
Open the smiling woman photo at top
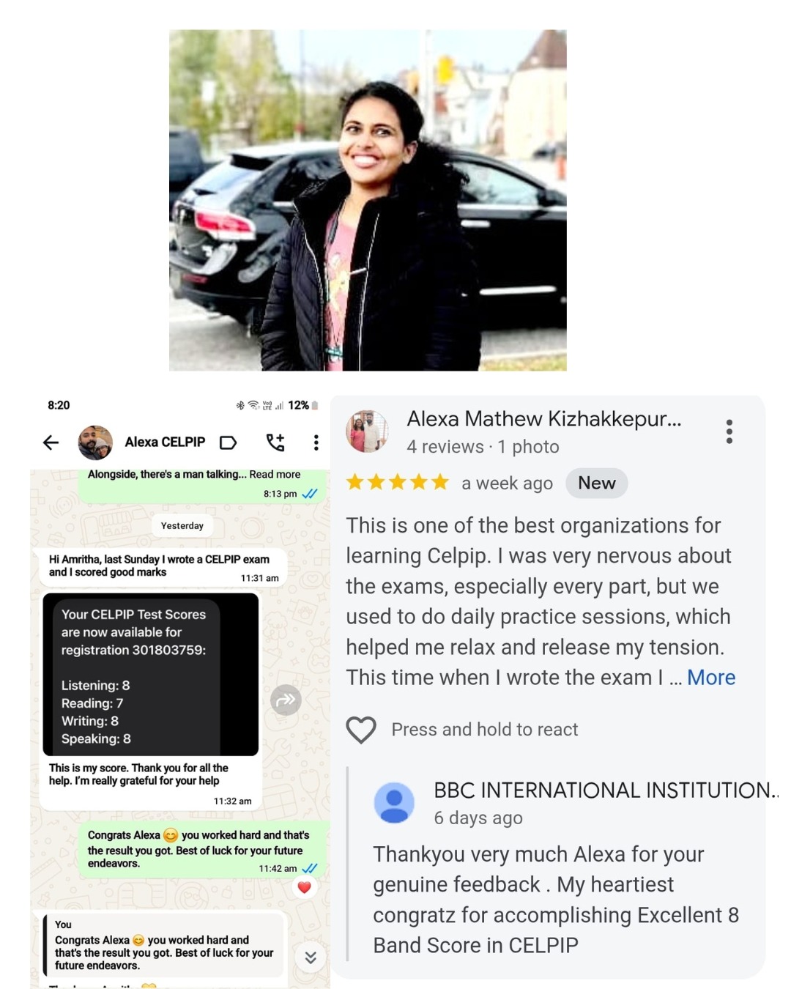point(368,200)
